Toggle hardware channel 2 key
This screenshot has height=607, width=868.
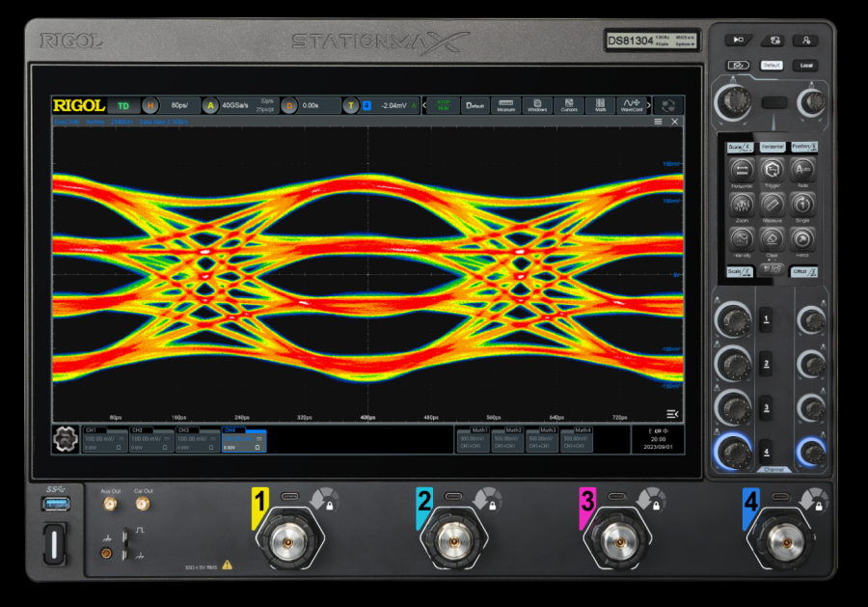(x=766, y=364)
